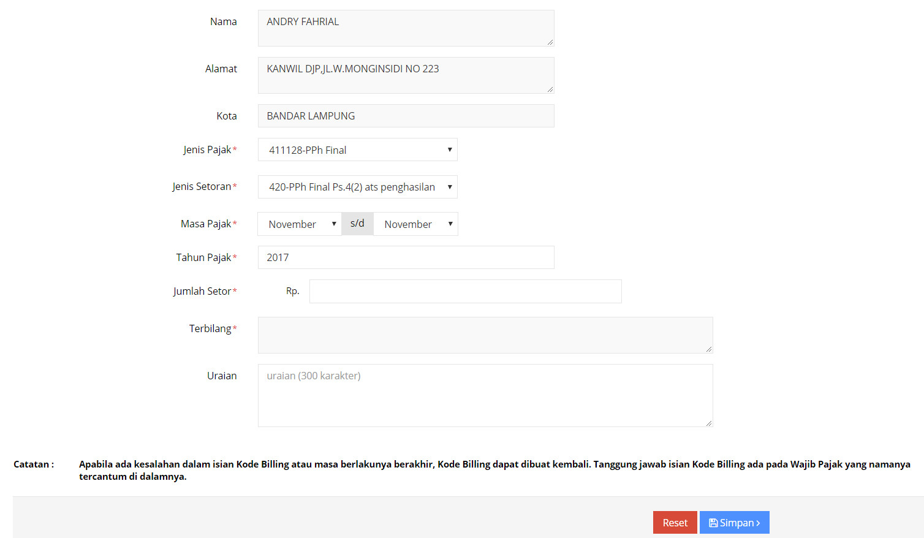
Task: Click the resize handle of Alamat textarea
Action: tap(550, 89)
